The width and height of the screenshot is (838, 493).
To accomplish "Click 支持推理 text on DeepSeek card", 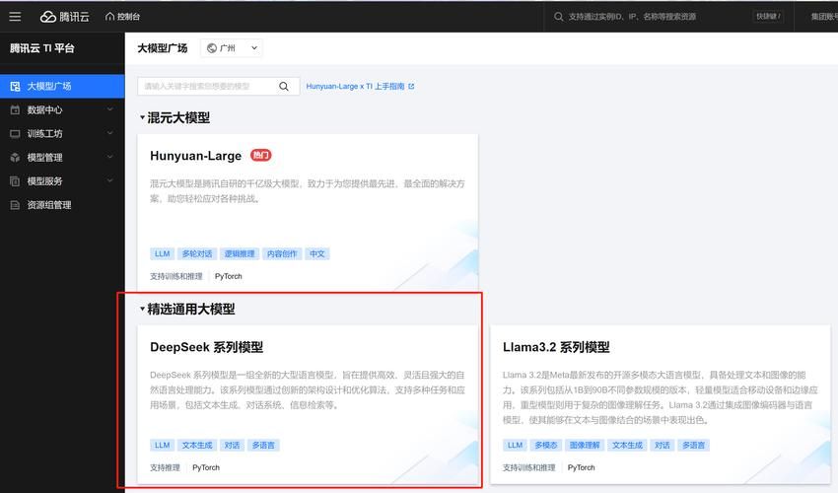I will click(x=165, y=467).
